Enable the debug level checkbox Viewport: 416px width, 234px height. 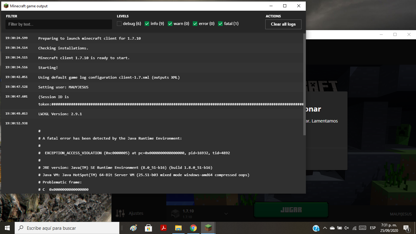click(119, 24)
